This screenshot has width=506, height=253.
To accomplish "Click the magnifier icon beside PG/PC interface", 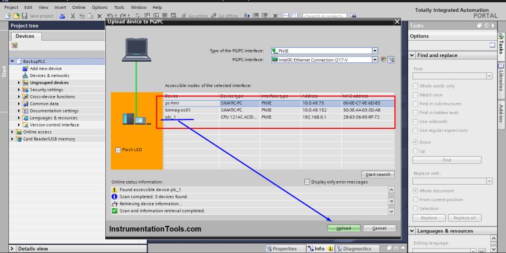I will pos(391,59).
